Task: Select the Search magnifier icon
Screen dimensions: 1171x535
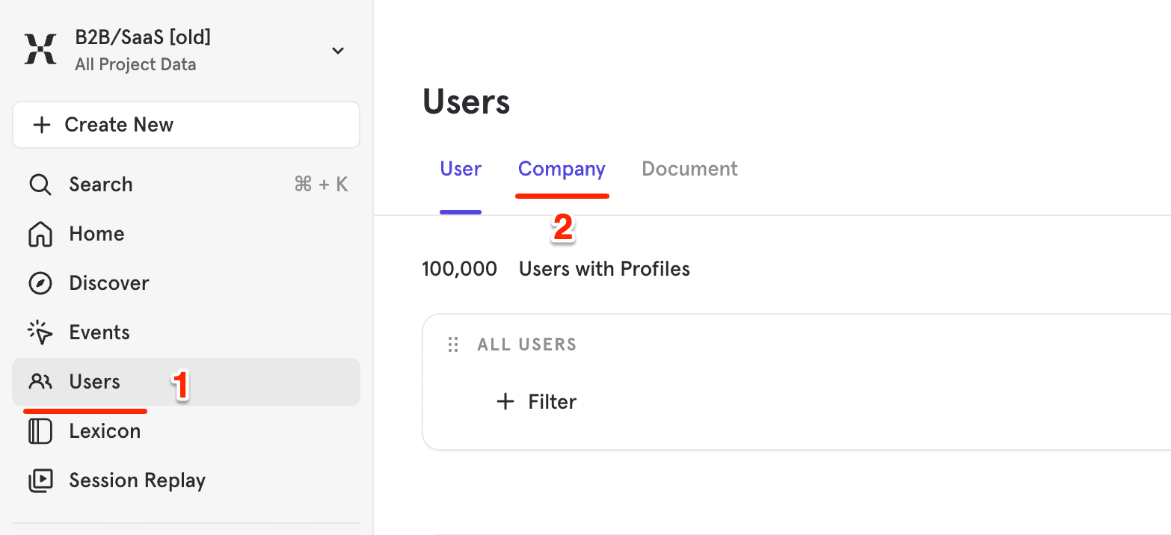Action: click(x=40, y=184)
